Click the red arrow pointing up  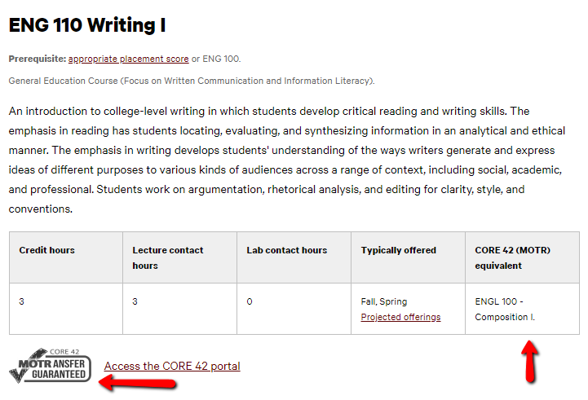(x=530, y=361)
